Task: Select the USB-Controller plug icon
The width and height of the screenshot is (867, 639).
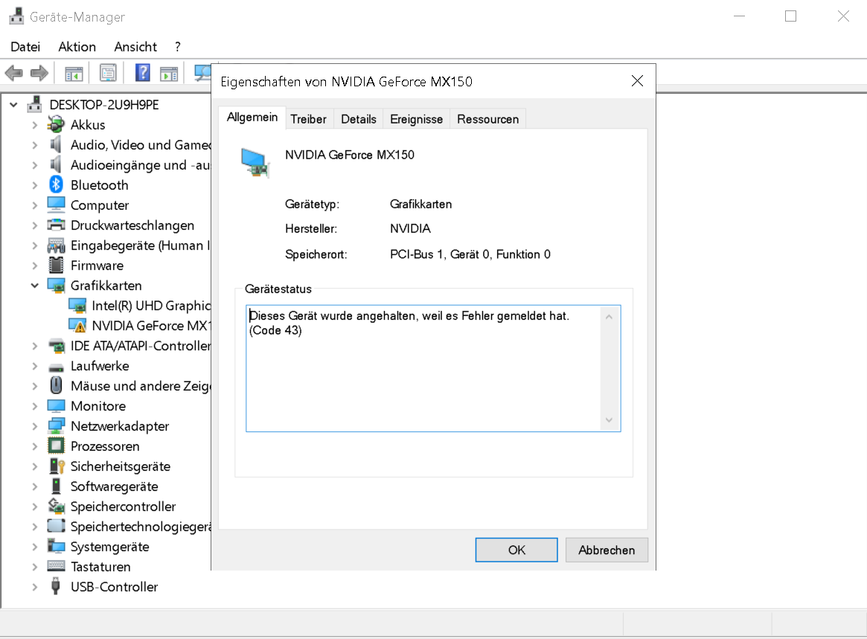Action: coord(55,586)
